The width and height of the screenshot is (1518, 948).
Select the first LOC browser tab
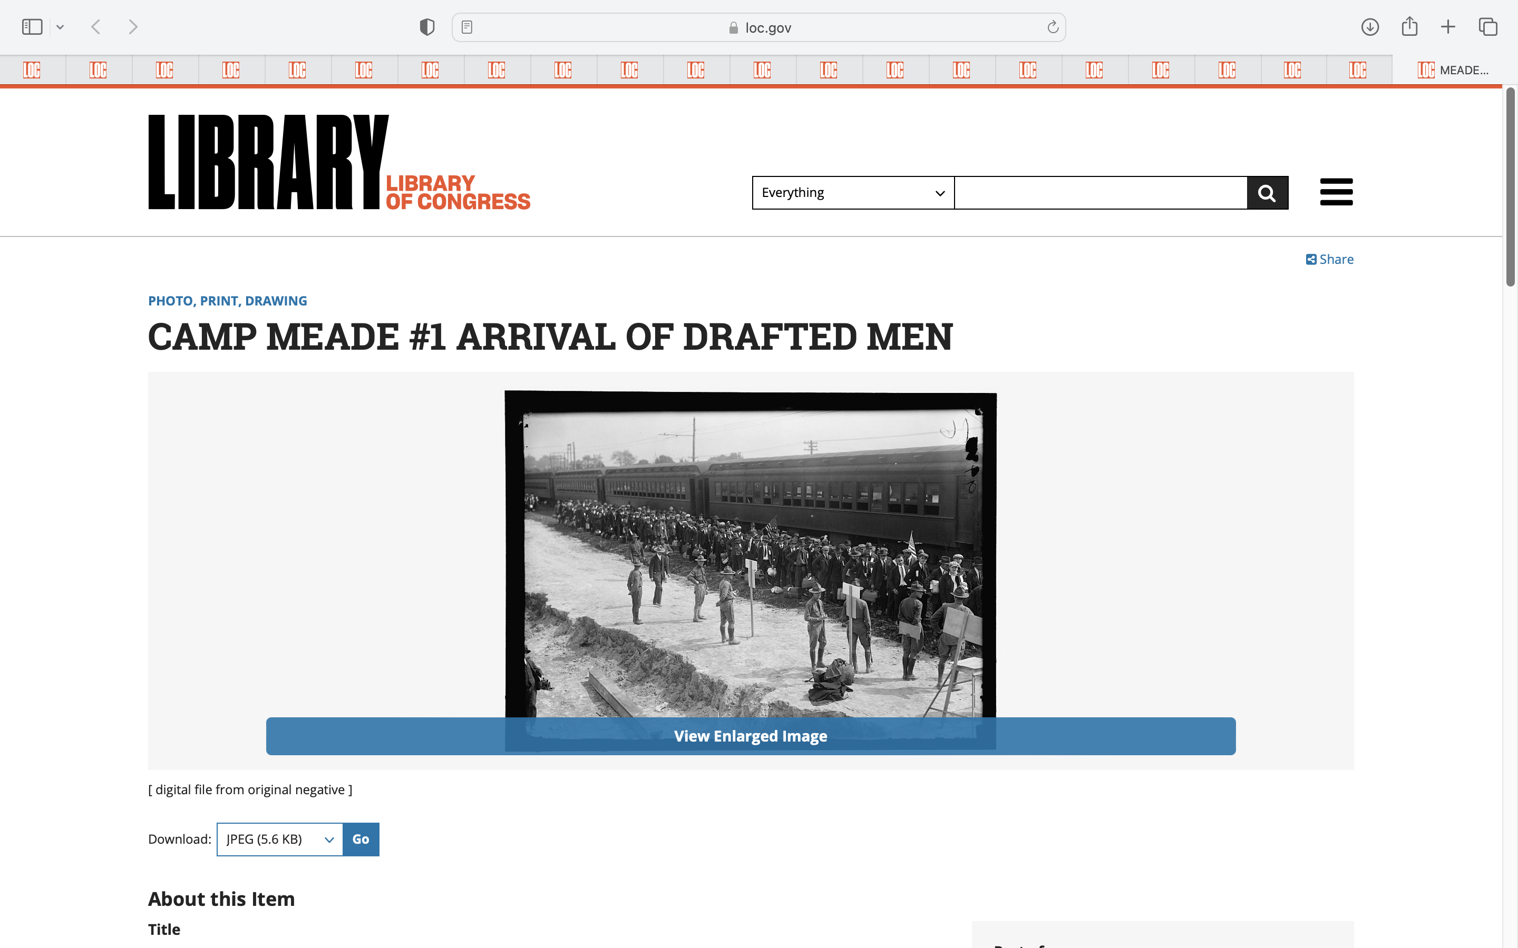[32, 70]
